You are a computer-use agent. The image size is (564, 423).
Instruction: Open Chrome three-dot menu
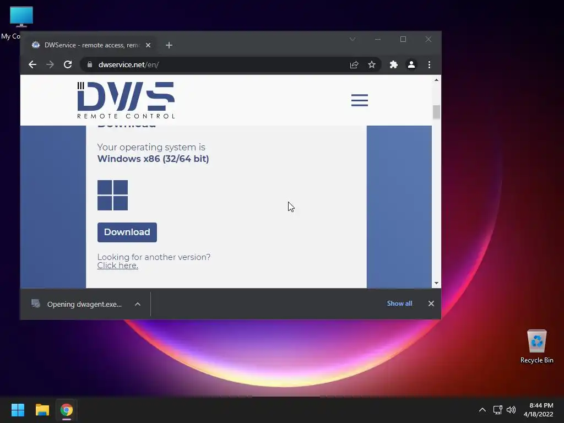[x=429, y=65]
